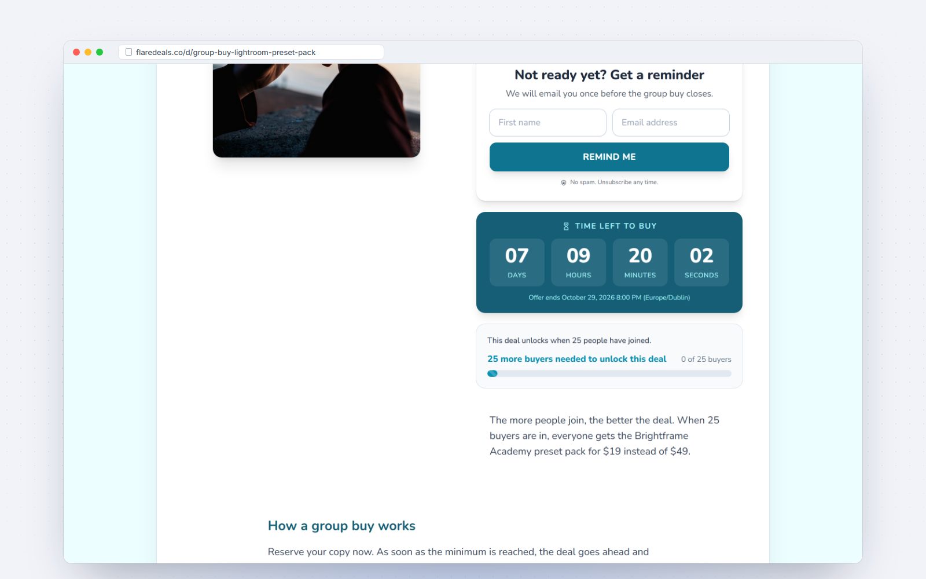Click "25 more buyers needed to unlock this deal"
Viewport: 926px width, 579px height.
pyautogui.click(x=577, y=359)
